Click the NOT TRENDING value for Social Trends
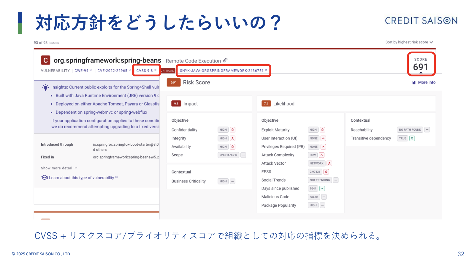This screenshot has width=472, height=263. [320, 180]
